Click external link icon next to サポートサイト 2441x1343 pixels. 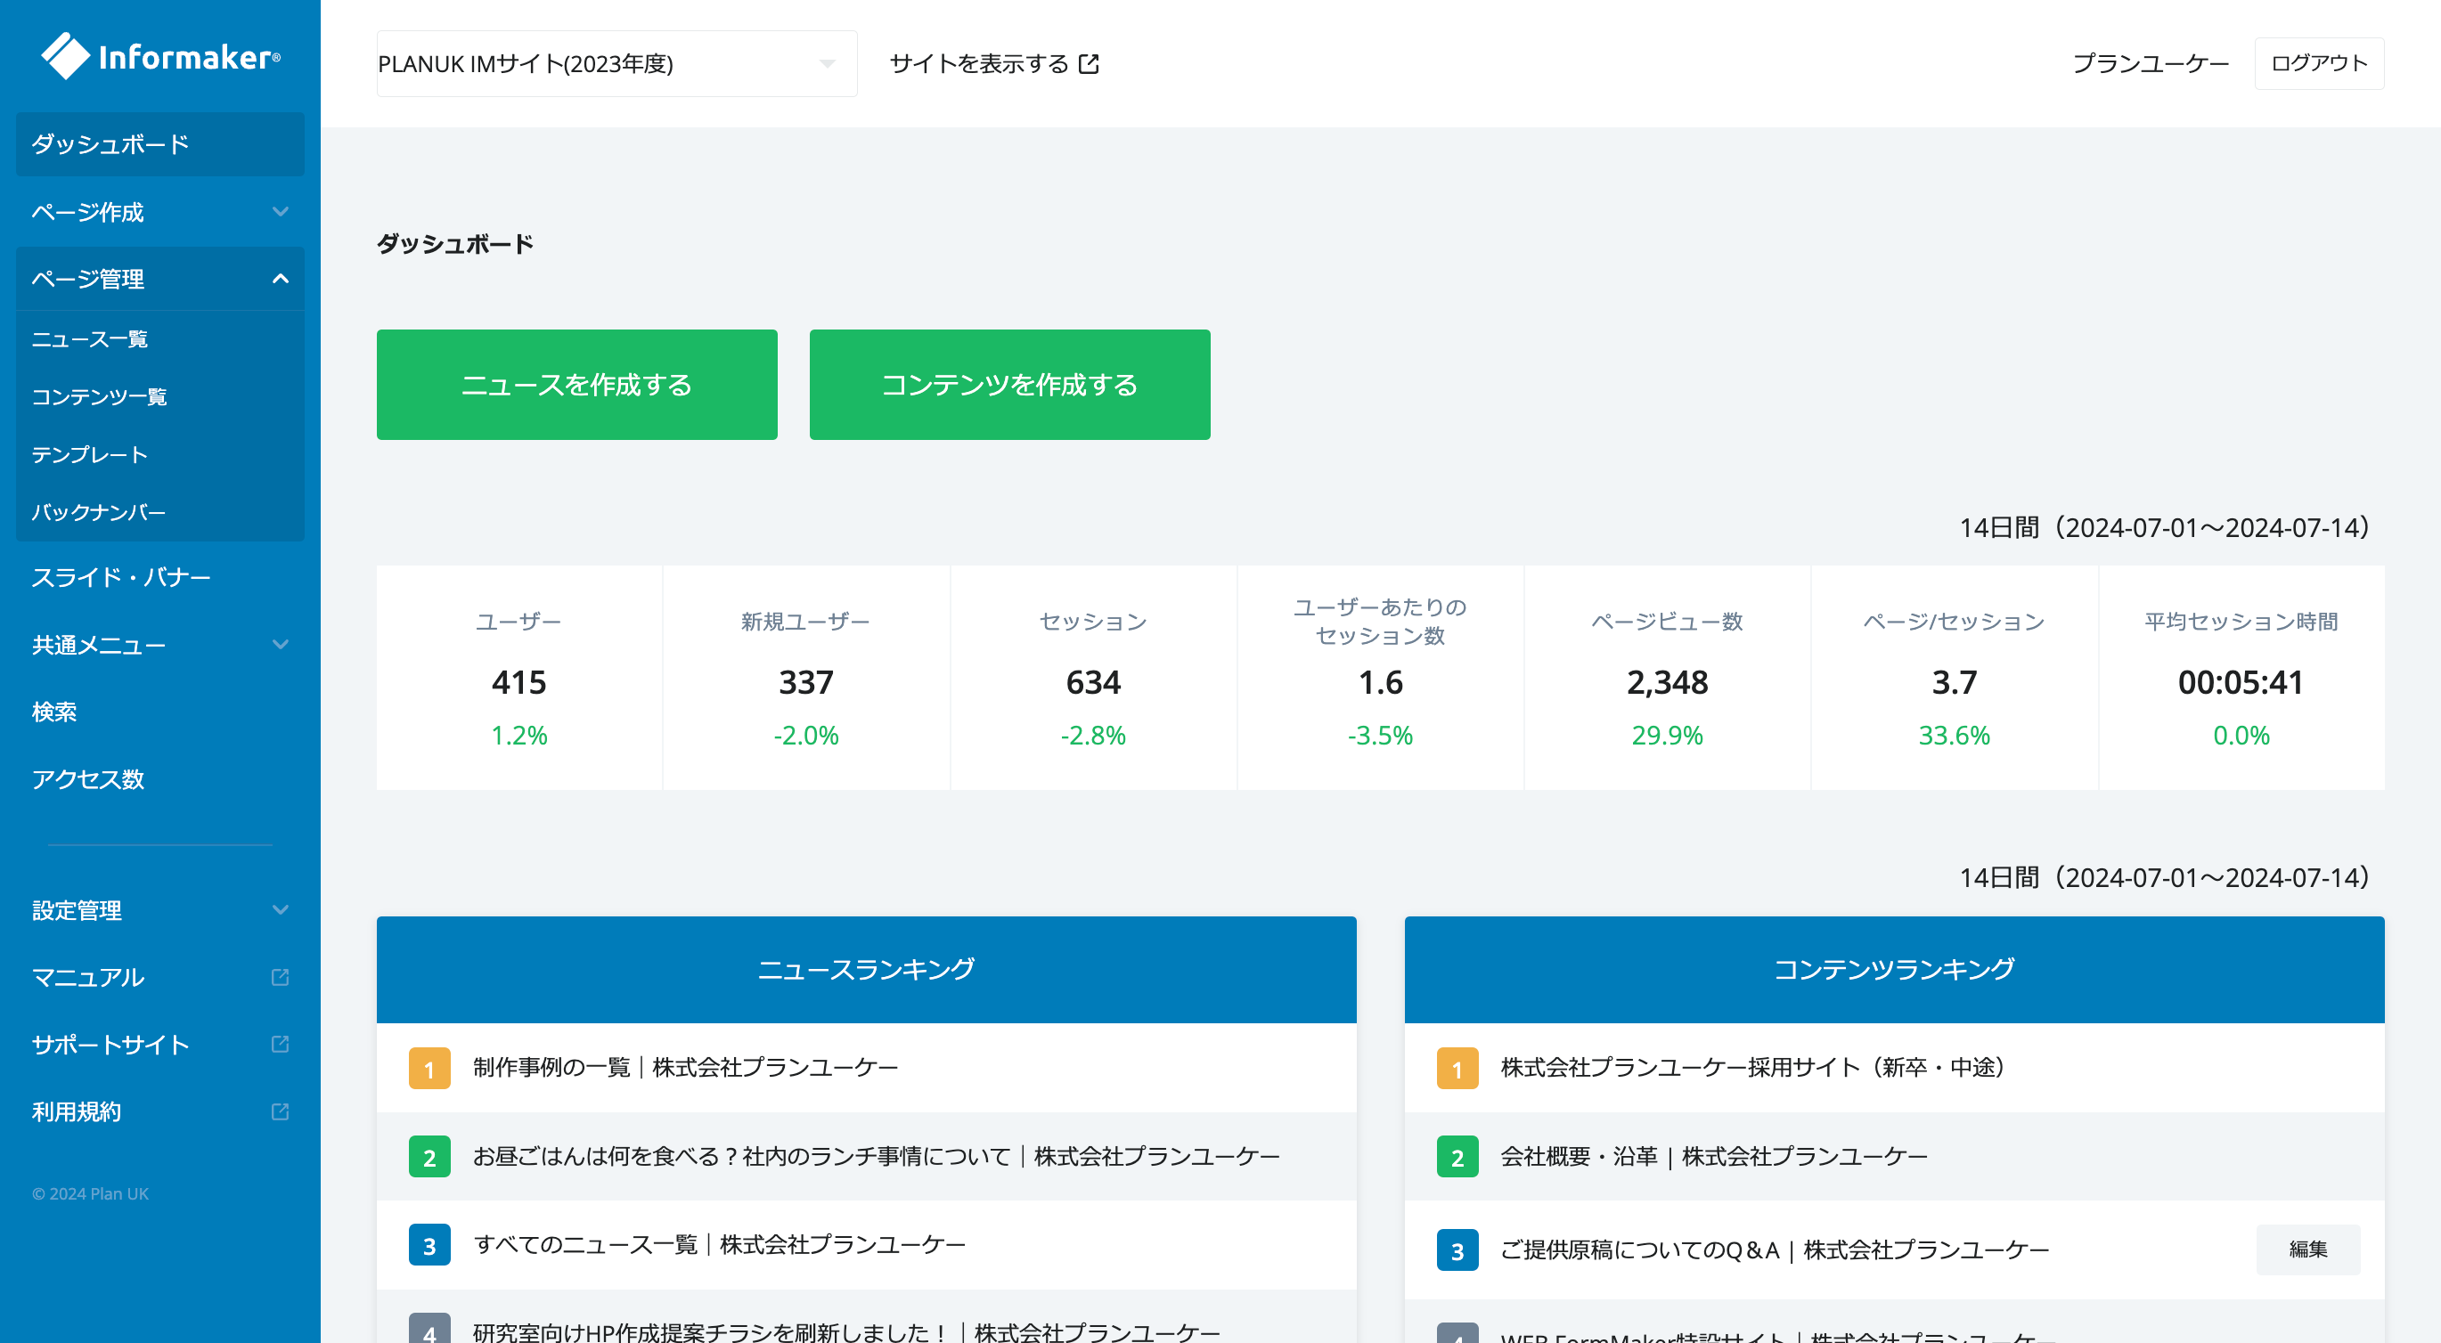tap(280, 1044)
